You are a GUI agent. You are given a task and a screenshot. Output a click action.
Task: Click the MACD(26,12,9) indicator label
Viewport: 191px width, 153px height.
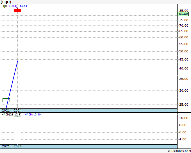(11, 115)
